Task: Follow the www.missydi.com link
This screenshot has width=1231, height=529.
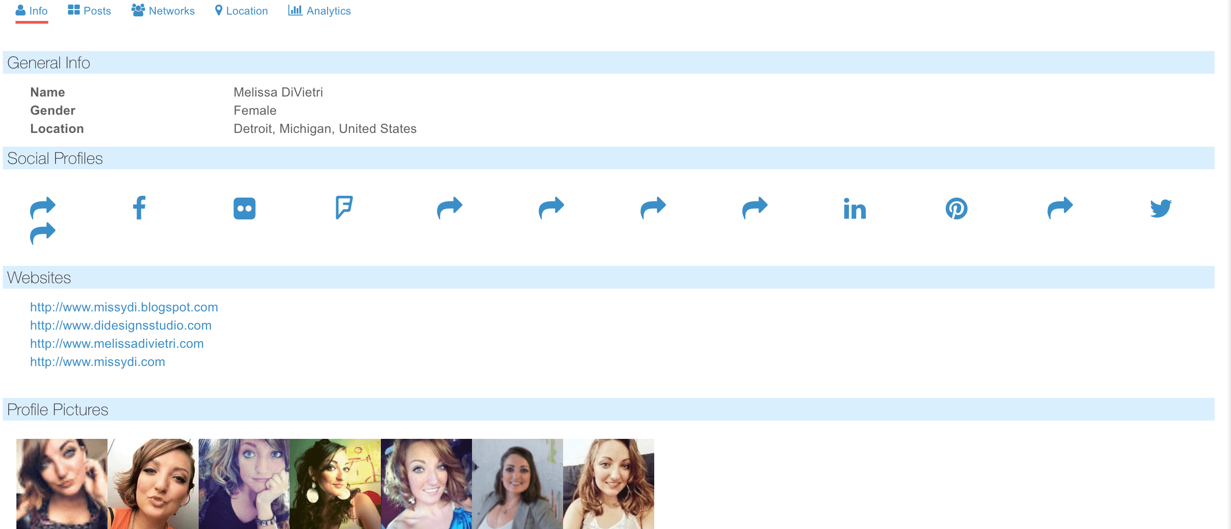Action: [x=97, y=361]
